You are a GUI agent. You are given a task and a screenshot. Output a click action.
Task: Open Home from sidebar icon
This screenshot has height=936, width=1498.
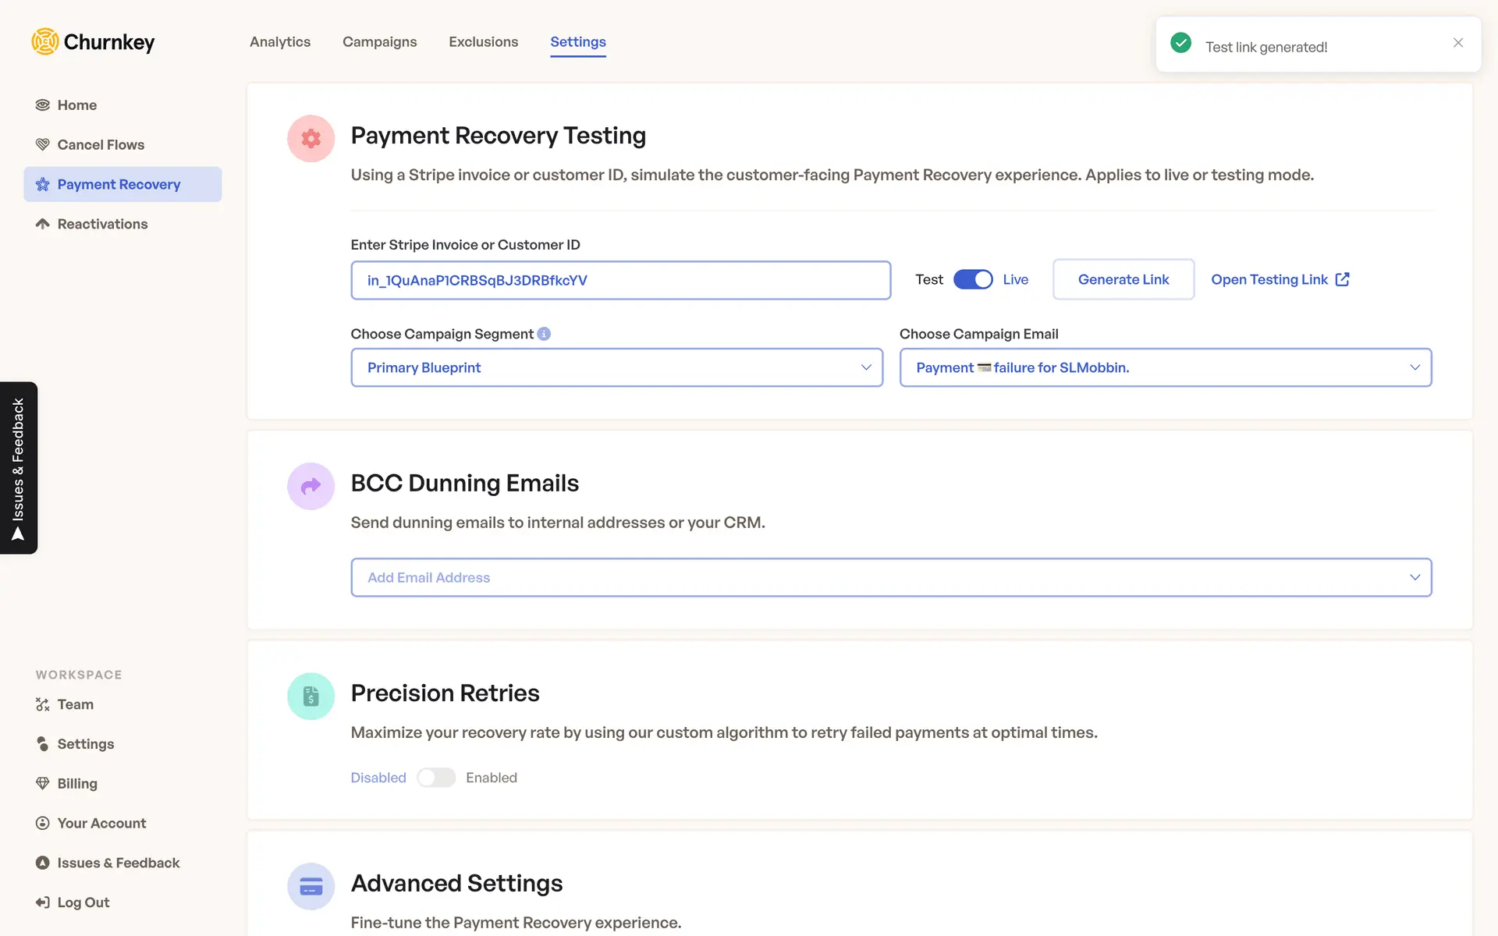click(x=43, y=105)
